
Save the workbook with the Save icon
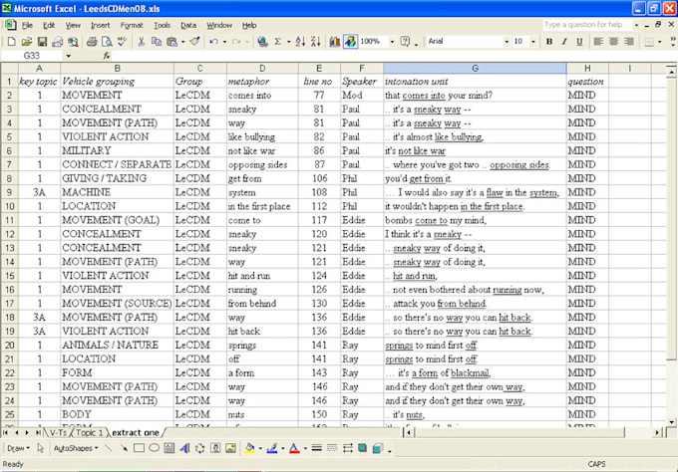coord(42,42)
